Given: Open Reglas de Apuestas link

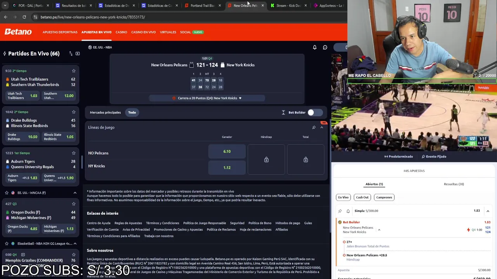Looking at the screenshot, I should click(128, 223).
